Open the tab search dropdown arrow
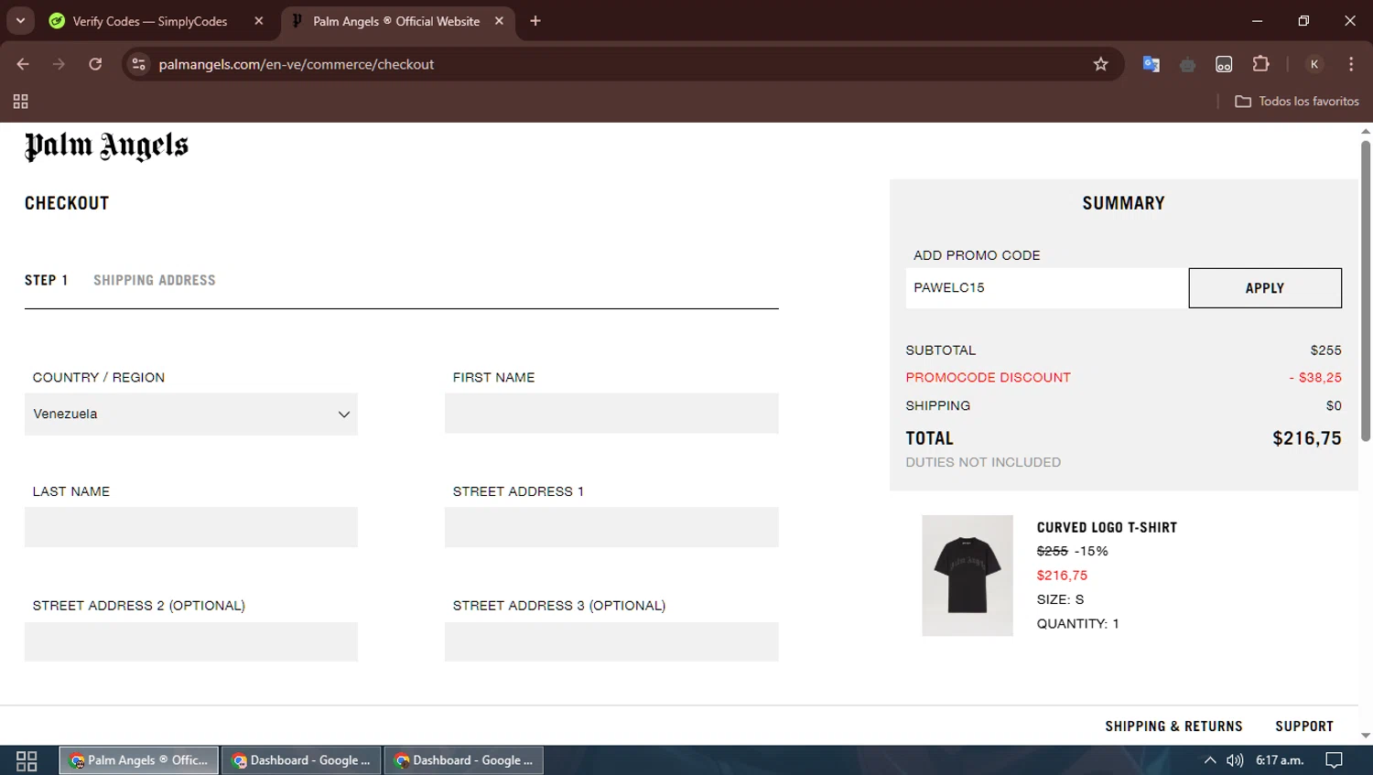Viewport: 1373px width, 775px height. tap(20, 20)
